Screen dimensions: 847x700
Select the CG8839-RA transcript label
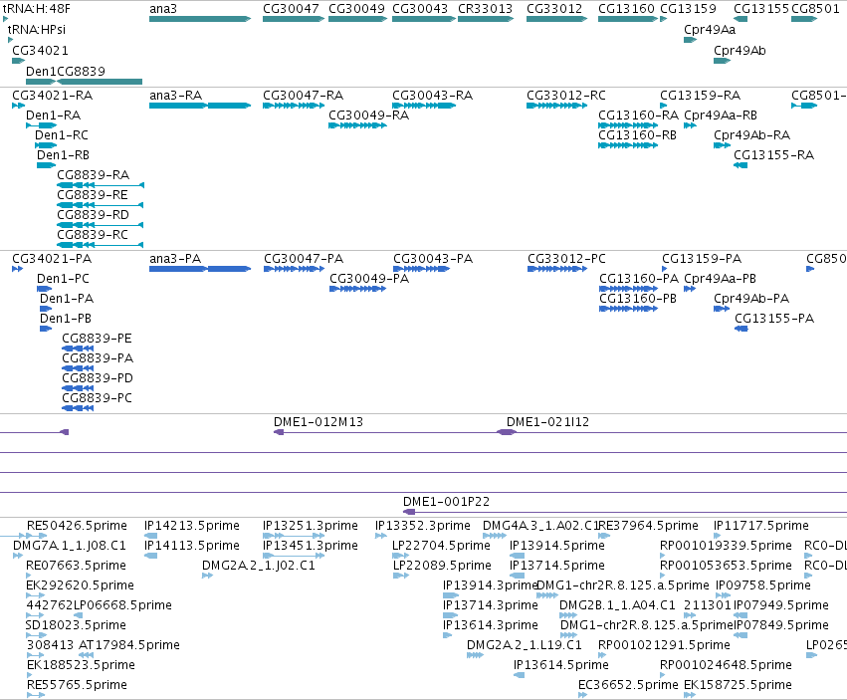tap(93, 175)
